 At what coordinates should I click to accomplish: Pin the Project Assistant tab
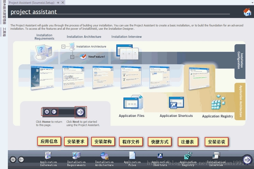point(58,2)
